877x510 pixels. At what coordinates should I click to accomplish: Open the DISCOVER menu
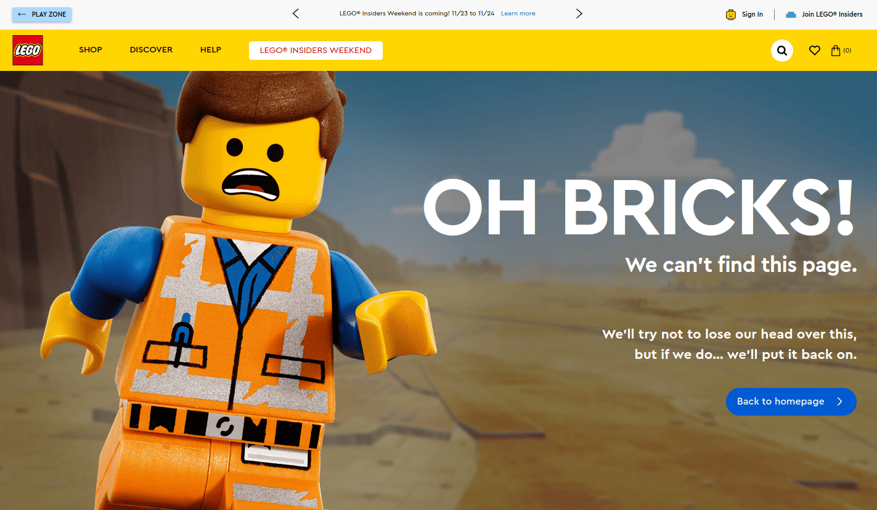(151, 50)
